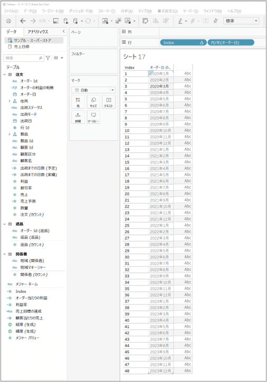Collapse the 注文 table group
The width and height of the screenshot is (267, 382).
(x=4, y=74)
